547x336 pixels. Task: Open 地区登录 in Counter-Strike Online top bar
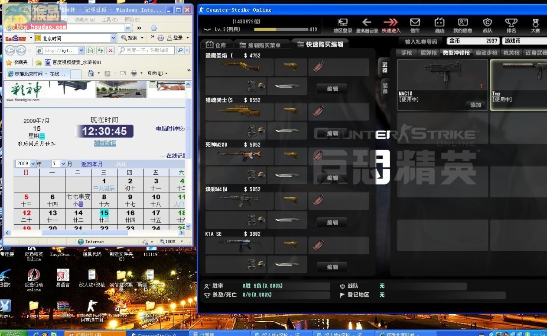point(342,25)
